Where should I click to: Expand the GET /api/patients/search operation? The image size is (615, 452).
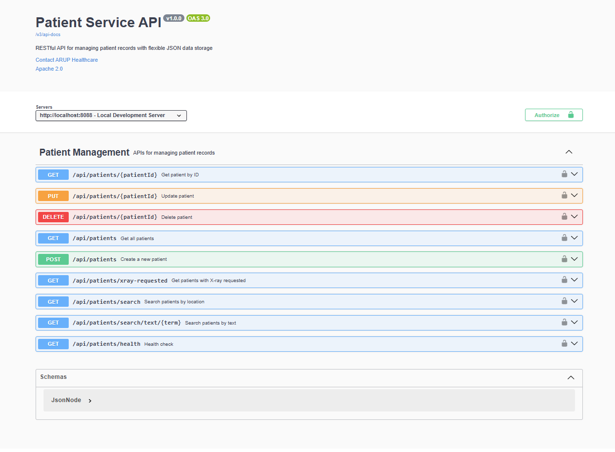point(574,301)
